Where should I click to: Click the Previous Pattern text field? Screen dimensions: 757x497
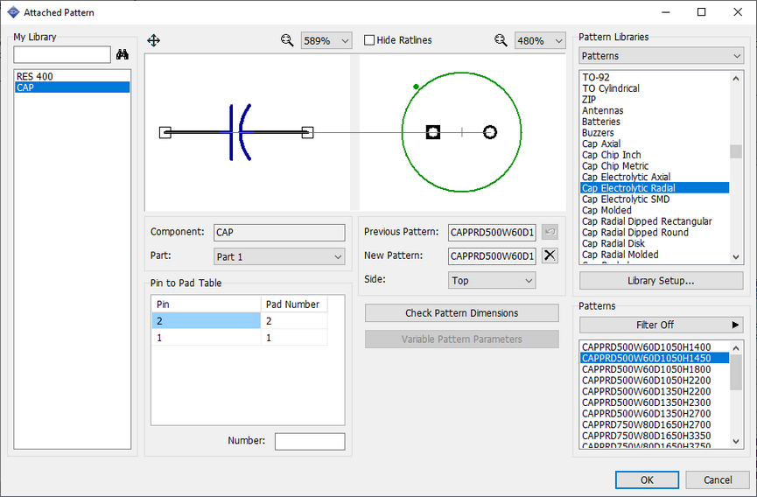point(492,232)
